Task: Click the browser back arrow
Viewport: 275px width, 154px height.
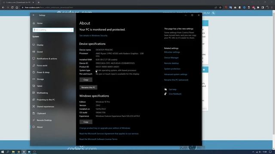Action: 3,8
